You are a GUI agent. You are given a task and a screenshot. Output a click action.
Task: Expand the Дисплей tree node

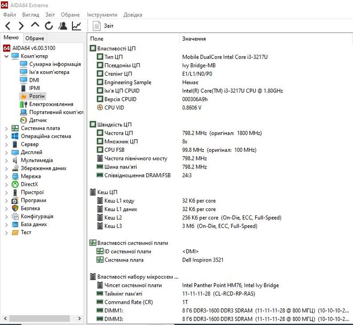(6, 153)
